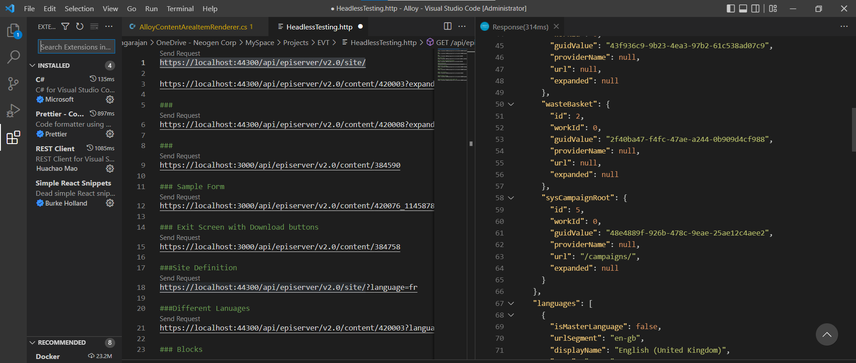The height and width of the screenshot is (363, 856).
Task: Collapse the wasteBasket JSON node
Action: pyautogui.click(x=511, y=104)
